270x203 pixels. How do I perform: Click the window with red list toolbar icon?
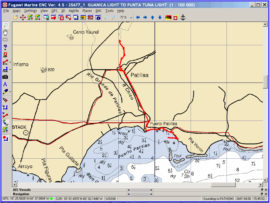coord(61,17)
